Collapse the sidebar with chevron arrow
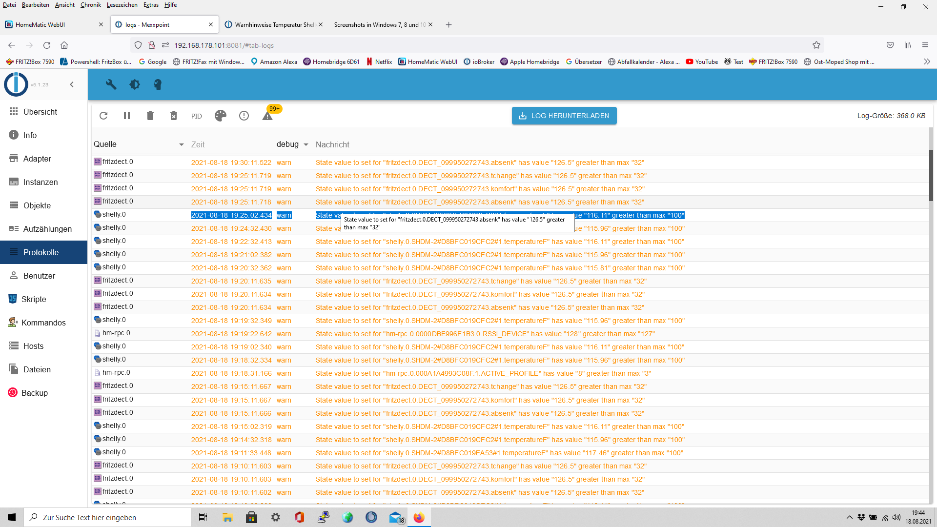The image size is (937, 527). click(72, 84)
